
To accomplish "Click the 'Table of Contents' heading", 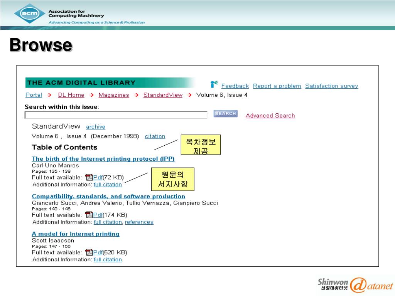I will [x=64, y=147].
